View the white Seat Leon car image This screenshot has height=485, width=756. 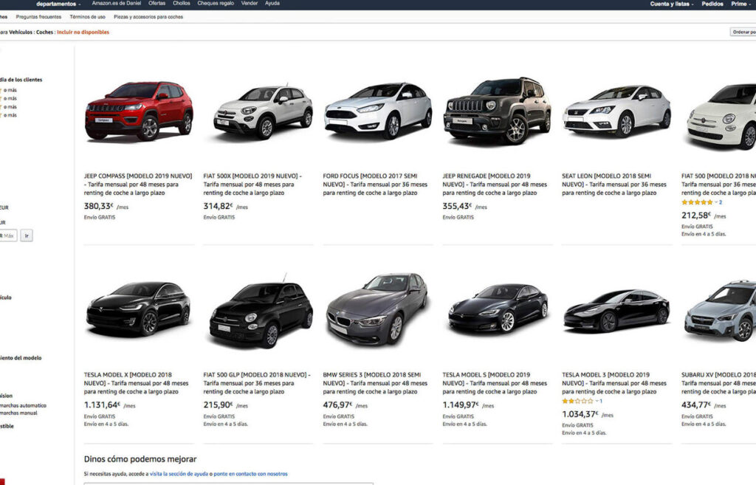[x=616, y=112]
